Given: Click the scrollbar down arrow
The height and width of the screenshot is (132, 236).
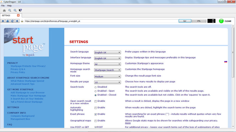Looking at the screenshot, I should (x=233, y=126).
